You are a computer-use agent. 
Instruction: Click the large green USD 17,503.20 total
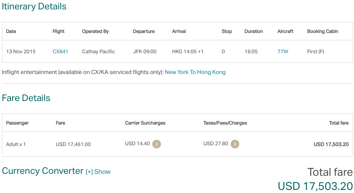(315, 186)
